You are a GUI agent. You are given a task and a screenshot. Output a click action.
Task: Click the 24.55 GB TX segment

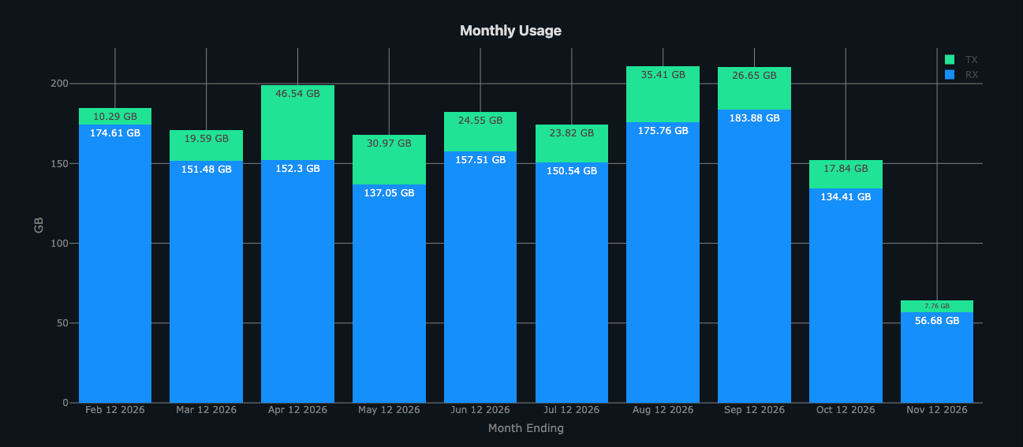click(480, 132)
